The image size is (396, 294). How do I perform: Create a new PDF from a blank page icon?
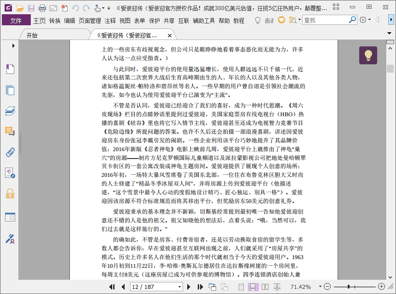(x=64, y=8)
